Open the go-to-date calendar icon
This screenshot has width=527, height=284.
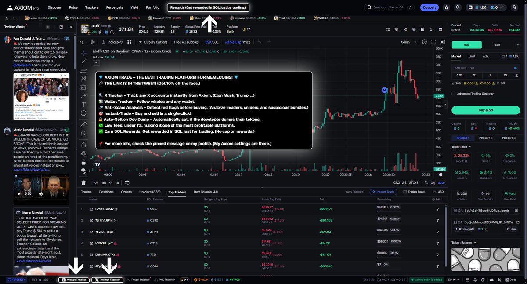coord(126,182)
